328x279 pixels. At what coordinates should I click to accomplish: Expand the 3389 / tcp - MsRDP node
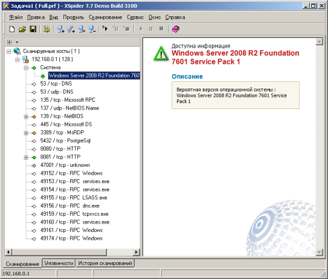coord(26,133)
